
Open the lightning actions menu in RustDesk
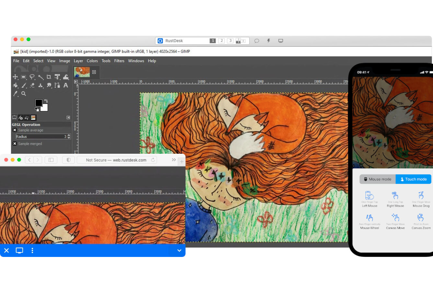(x=269, y=41)
